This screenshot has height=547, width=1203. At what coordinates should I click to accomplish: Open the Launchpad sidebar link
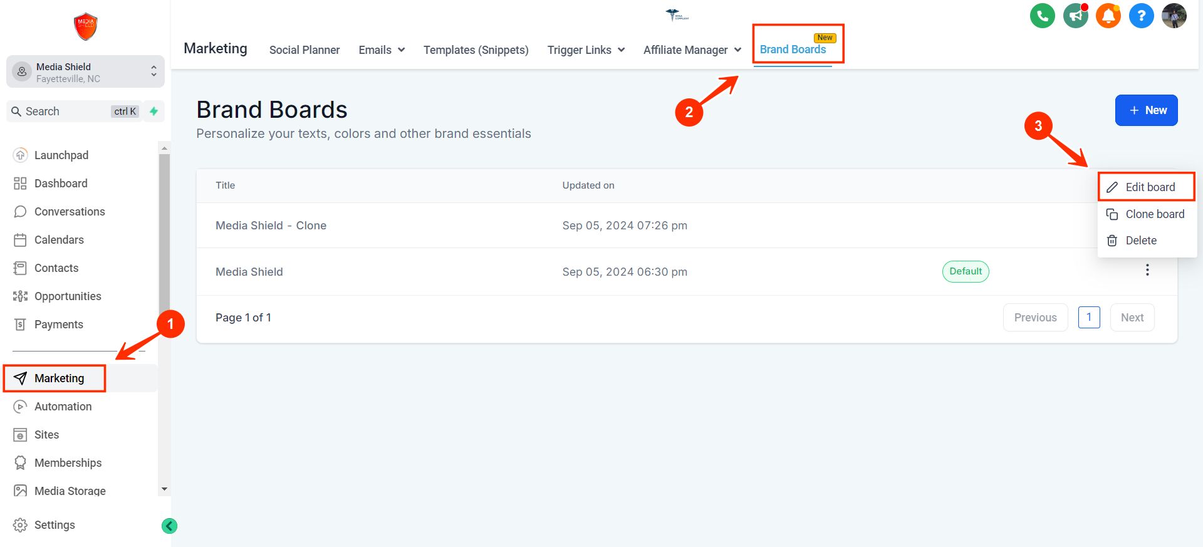[x=61, y=155]
